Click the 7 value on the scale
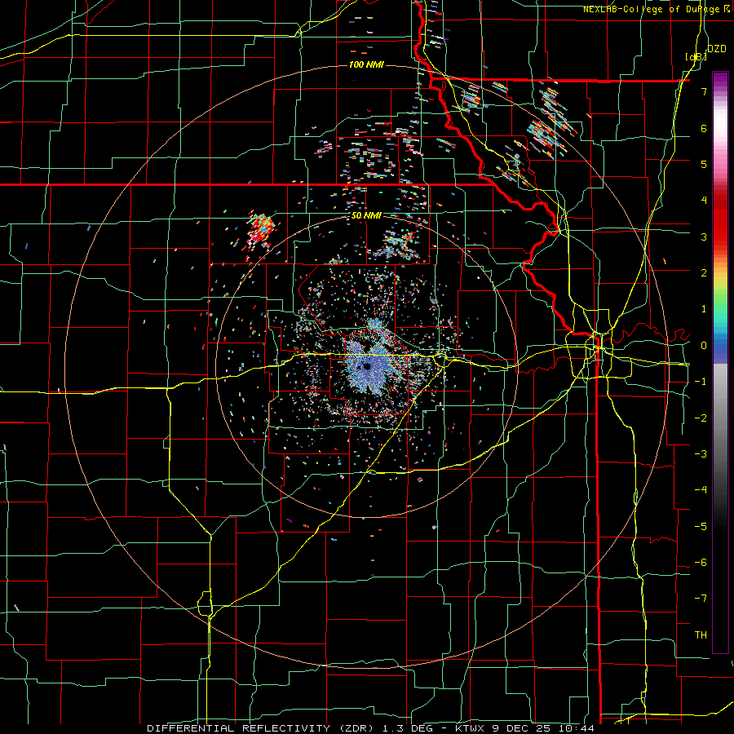734x734 pixels. 704,91
